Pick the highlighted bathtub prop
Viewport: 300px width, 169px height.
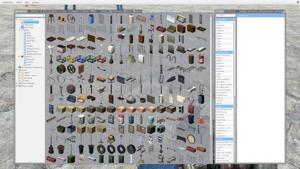[121, 29]
